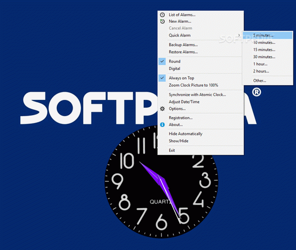
Task: Open the Registration menu entry
Action: coord(181,118)
